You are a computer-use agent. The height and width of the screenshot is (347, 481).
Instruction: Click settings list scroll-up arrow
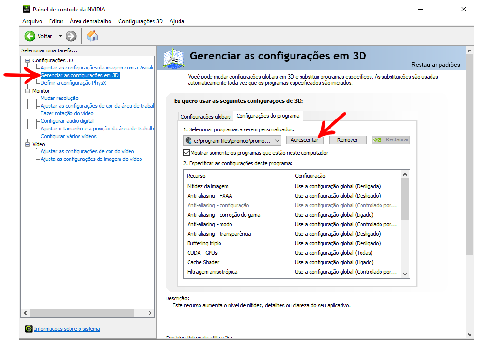tap(405, 174)
